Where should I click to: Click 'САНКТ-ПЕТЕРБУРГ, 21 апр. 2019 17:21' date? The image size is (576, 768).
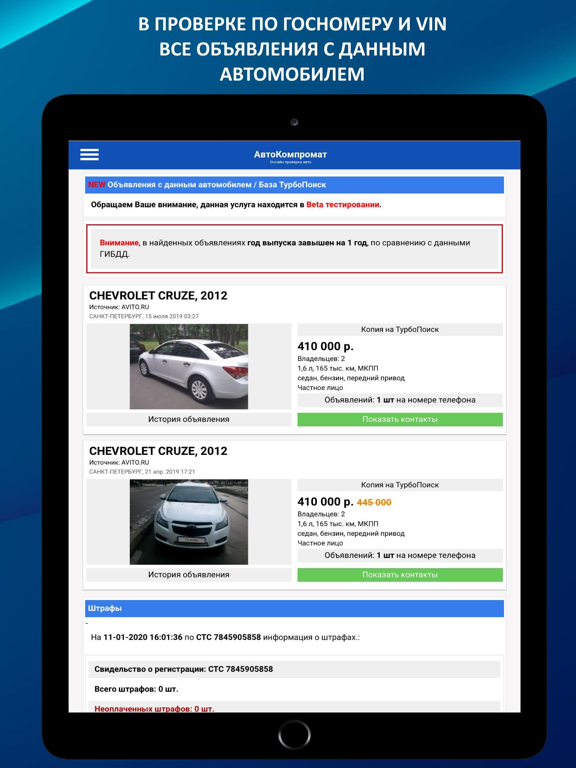pyautogui.click(x=142, y=472)
